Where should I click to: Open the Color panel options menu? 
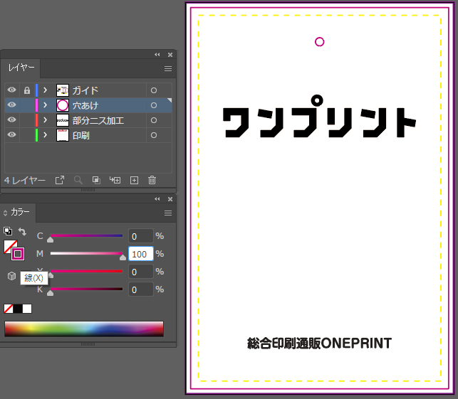168,213
